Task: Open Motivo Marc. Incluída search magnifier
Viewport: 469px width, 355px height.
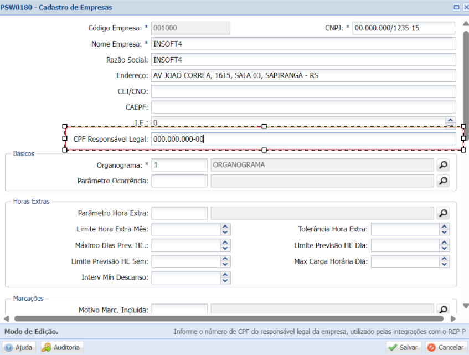Action: [443, 308]
